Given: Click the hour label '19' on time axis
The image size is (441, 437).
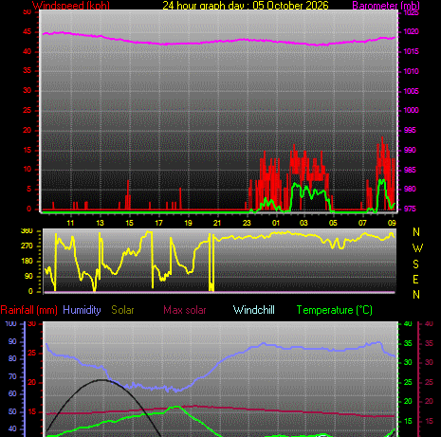Looking at the screenshot, I should pyautogui.click(x=188, y=223).
